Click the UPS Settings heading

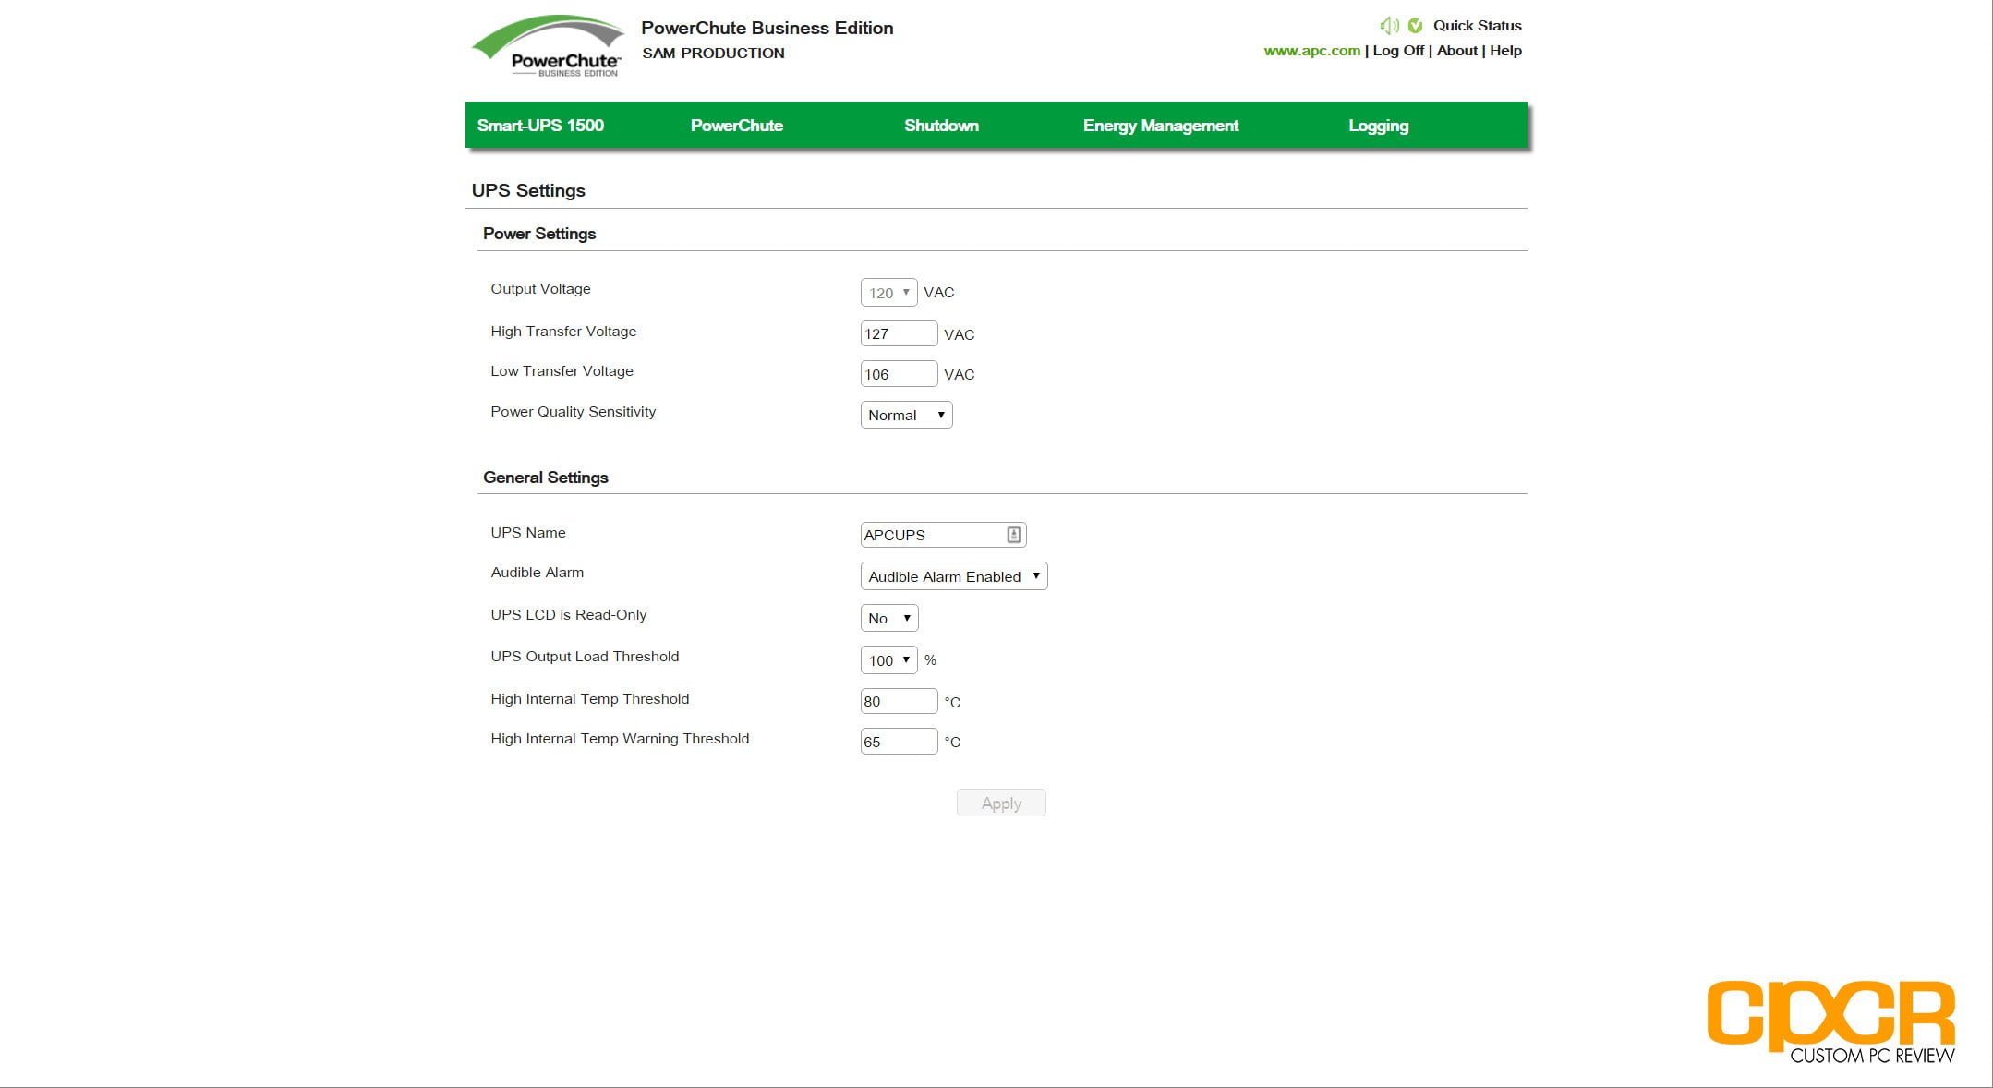point(528,190)
